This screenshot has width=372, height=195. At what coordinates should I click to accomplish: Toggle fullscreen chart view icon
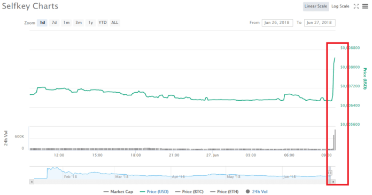(356, 6)
